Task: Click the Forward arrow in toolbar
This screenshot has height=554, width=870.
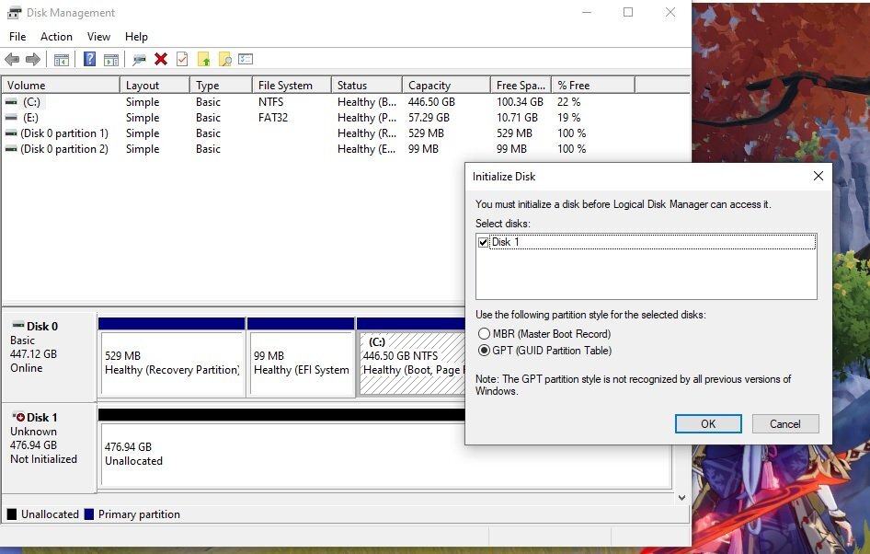Action: click(33, 60)
